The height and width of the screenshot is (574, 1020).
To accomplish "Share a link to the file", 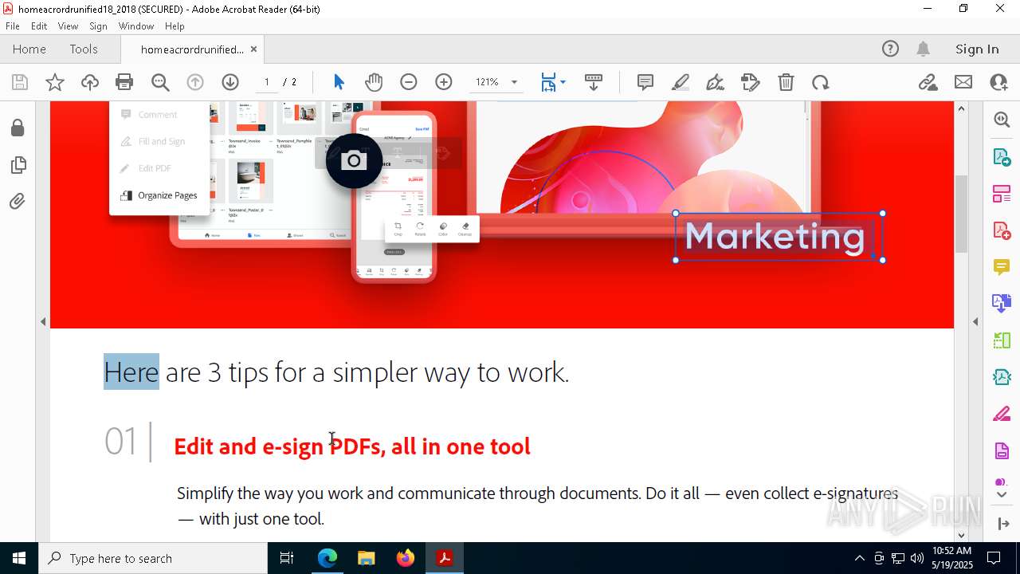I will point(928,82).
